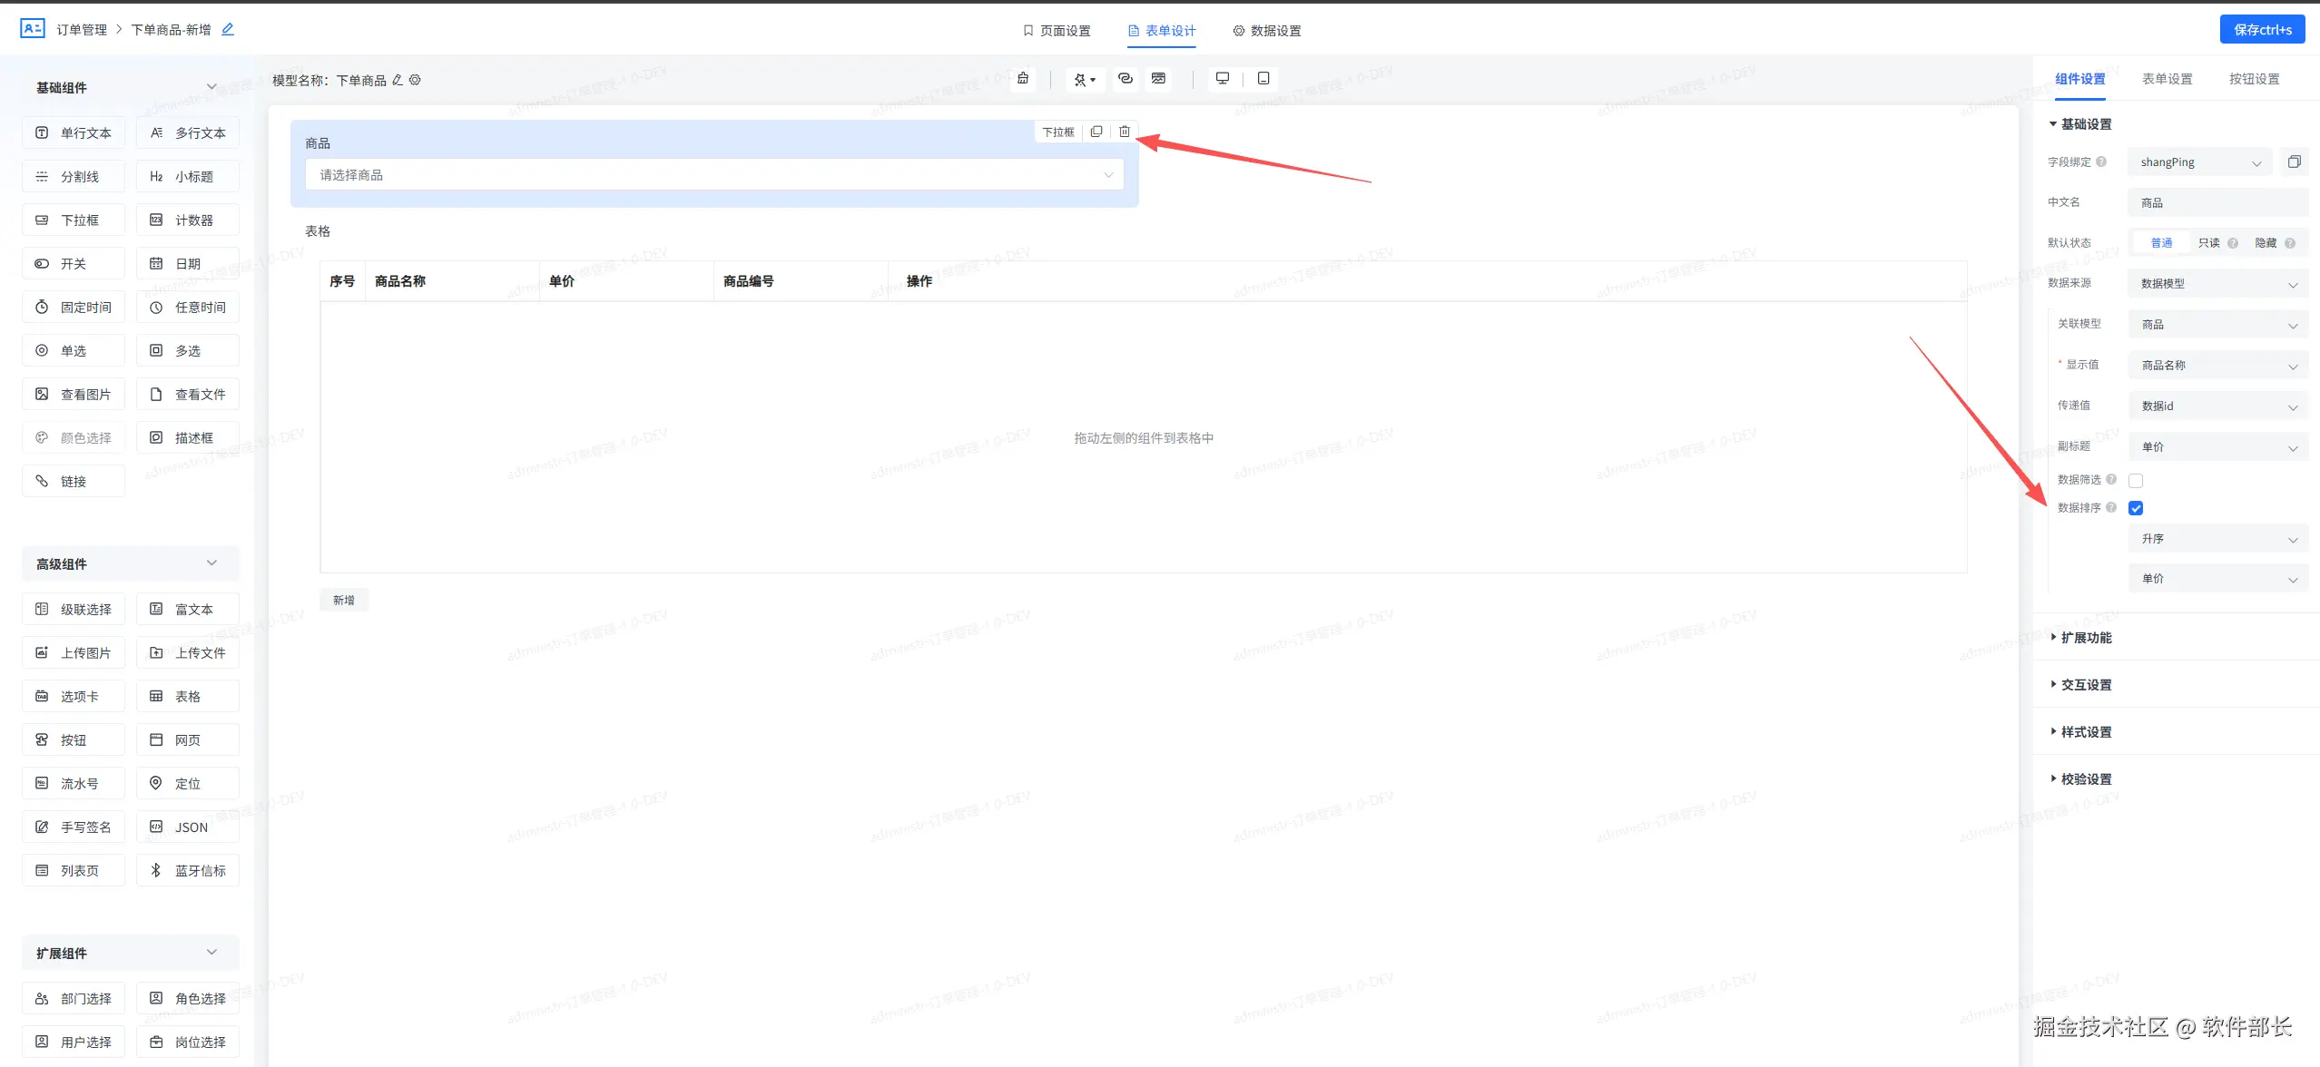Click the model settings gear beside 模型名称
The width and height of the screenshot is (2320, 1067).
click(x=415, y=81)
